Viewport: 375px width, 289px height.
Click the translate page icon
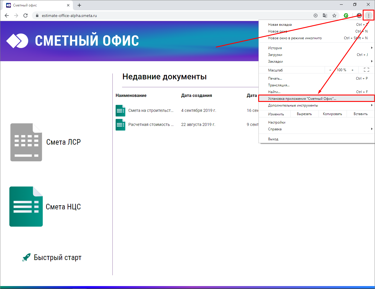[x=325, y=16]
